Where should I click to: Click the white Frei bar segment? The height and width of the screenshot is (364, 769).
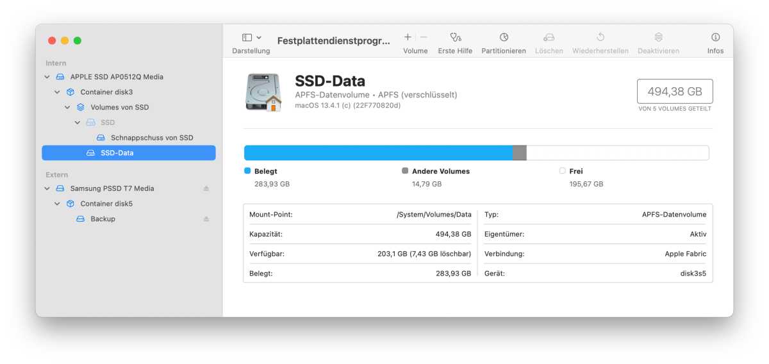click(x=618, y=153)
